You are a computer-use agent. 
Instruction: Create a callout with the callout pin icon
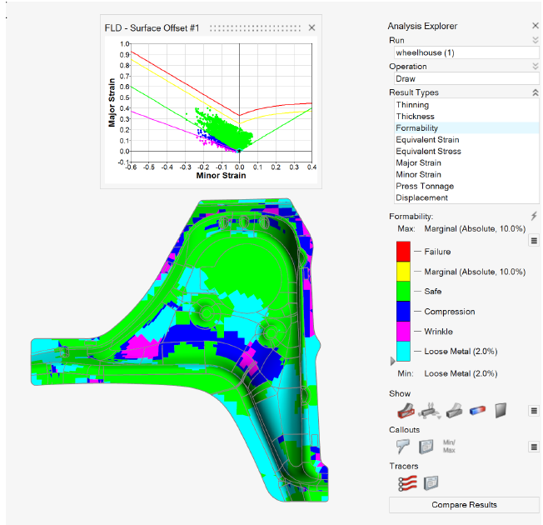405,446
